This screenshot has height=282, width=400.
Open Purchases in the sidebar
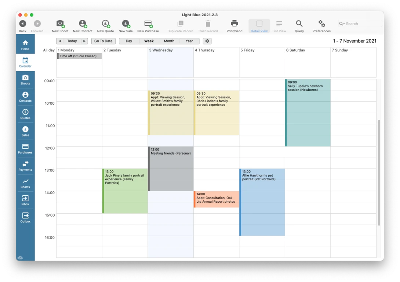(x=25, y=149)
